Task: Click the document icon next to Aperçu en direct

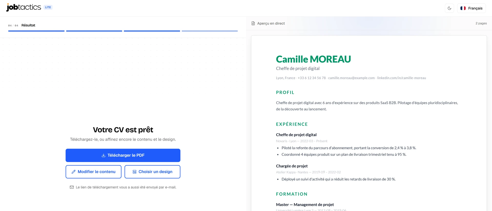Action: pyautogui.click(x=253, y=23)
